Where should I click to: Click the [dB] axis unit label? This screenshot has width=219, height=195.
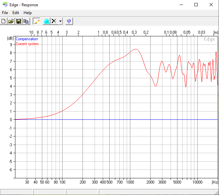(x=10, y=38)
